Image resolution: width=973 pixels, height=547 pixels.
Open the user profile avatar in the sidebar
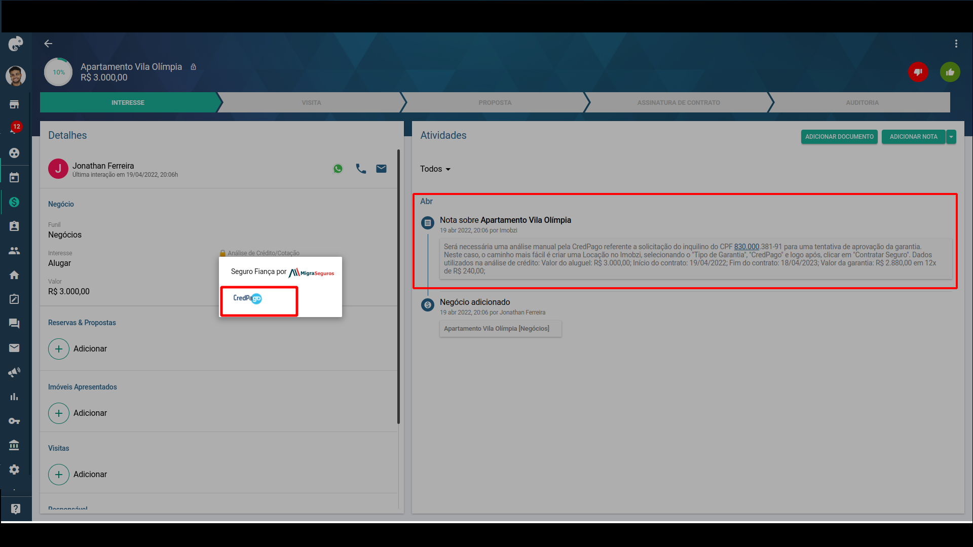(16, 76)
